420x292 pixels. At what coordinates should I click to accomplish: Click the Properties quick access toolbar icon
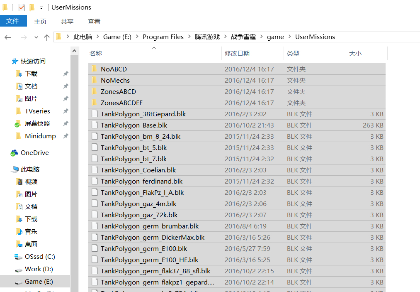coord(22,7)
